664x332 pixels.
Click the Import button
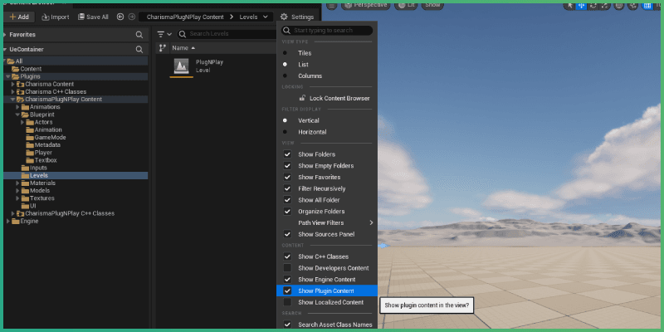coord(56,17)
